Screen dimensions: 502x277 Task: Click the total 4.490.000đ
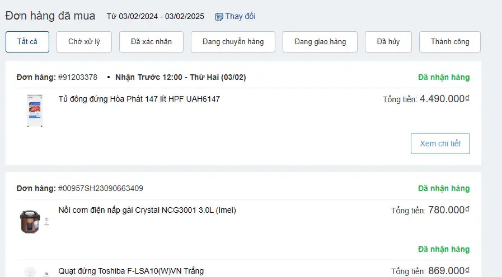pos(444,99)
